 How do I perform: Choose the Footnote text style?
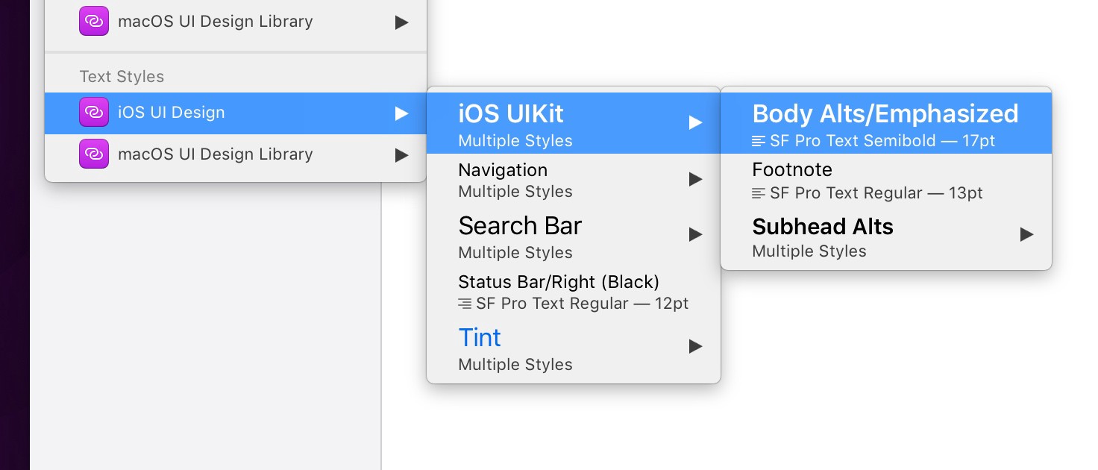point(792,170)
